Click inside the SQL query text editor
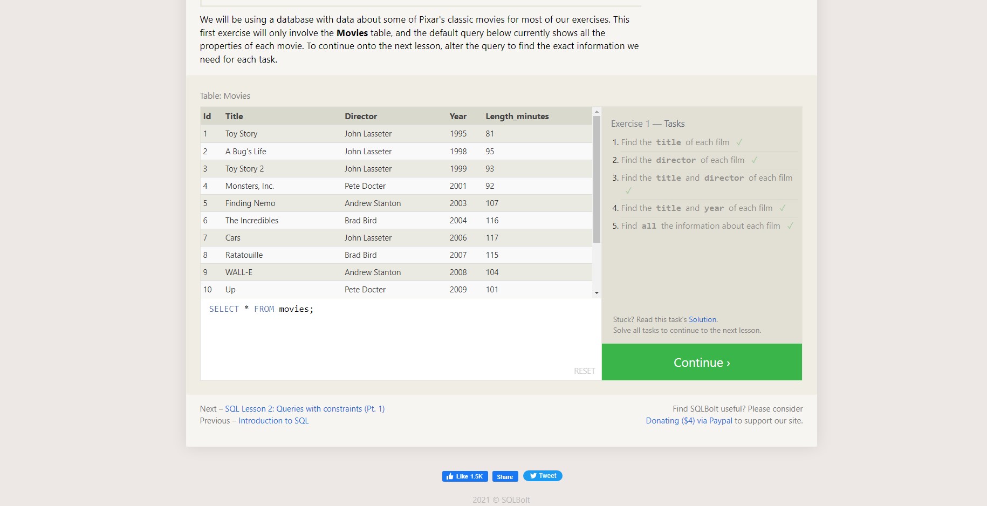Screen dimensions: 987x506 [x=401, y=339]
